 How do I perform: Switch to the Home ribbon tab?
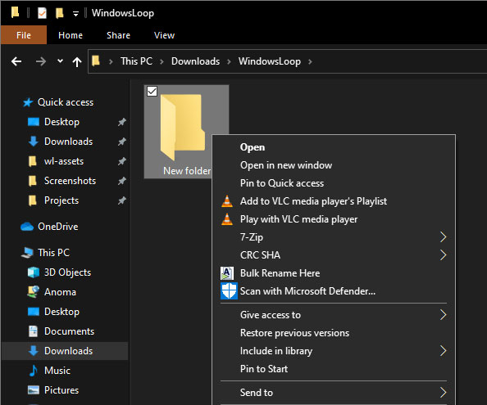point(71,35)
